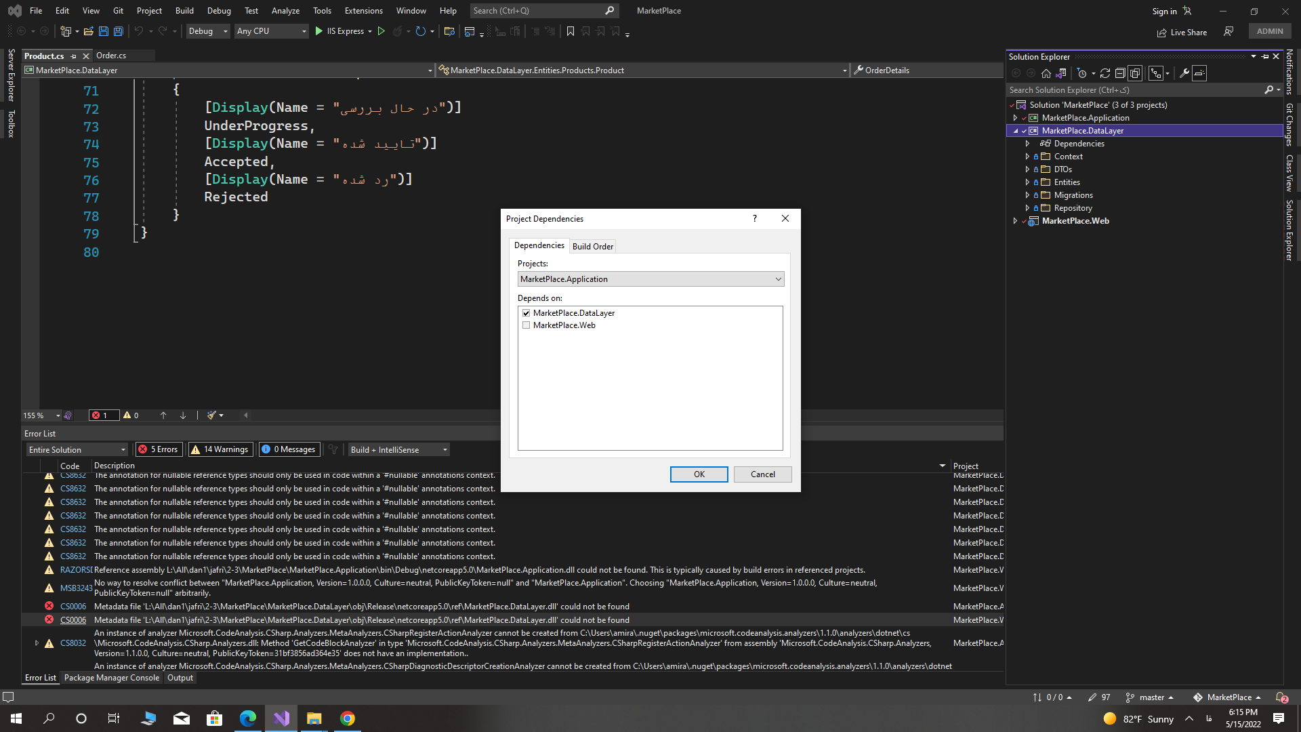This screenshot has height=732, width=1301.
Task: Open the Extensions menu
Action: (x=363, y=11)
